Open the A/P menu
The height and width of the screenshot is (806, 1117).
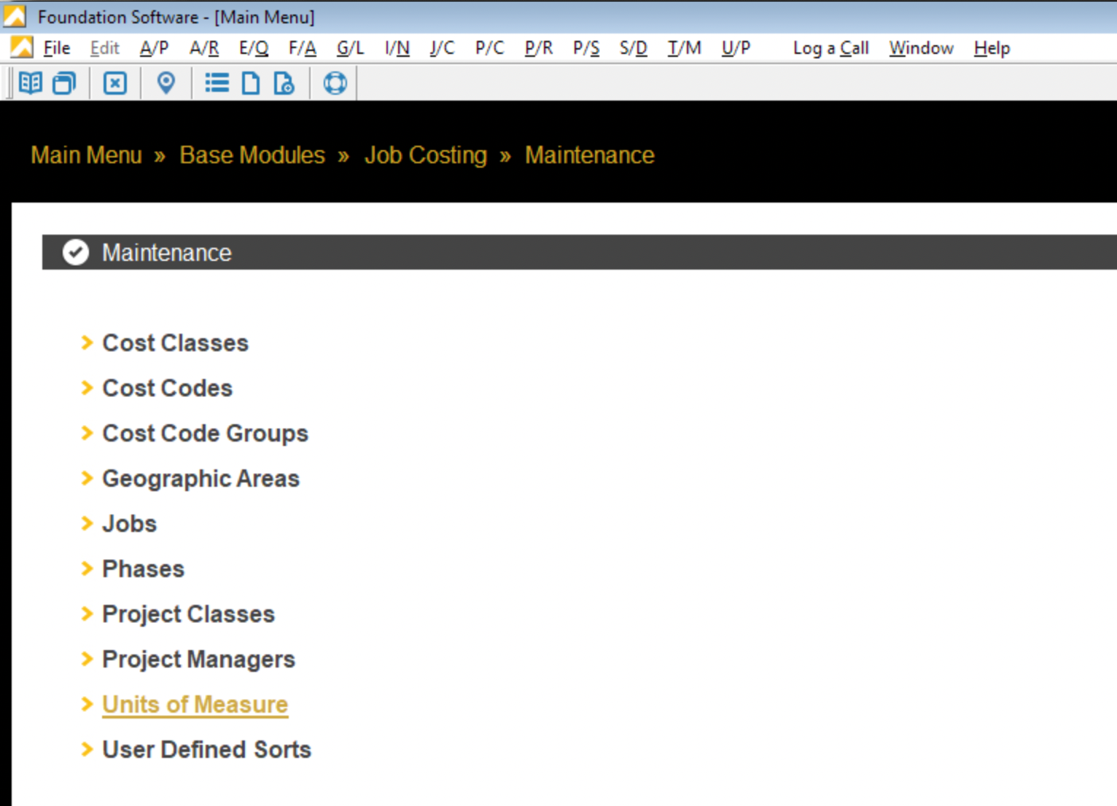pos(155,48)
